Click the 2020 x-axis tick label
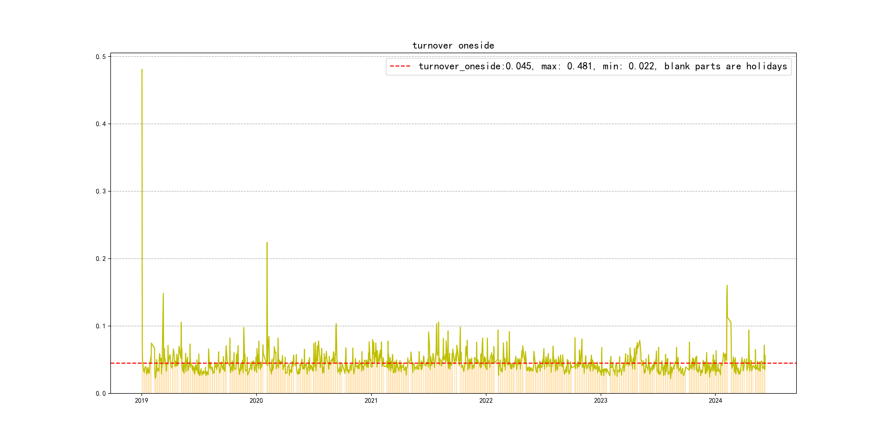 (x=256, y=401)
